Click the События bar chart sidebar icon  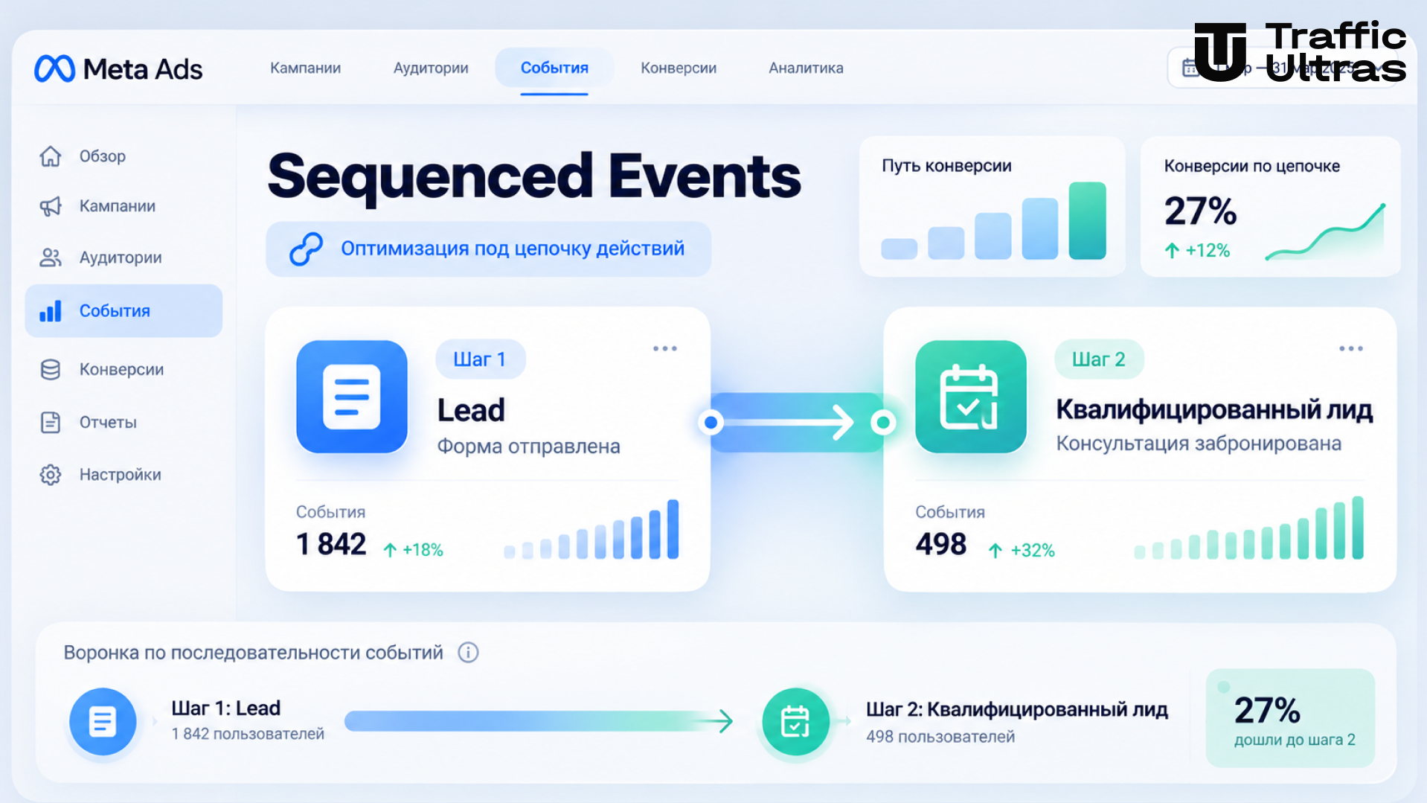(50, 311)
